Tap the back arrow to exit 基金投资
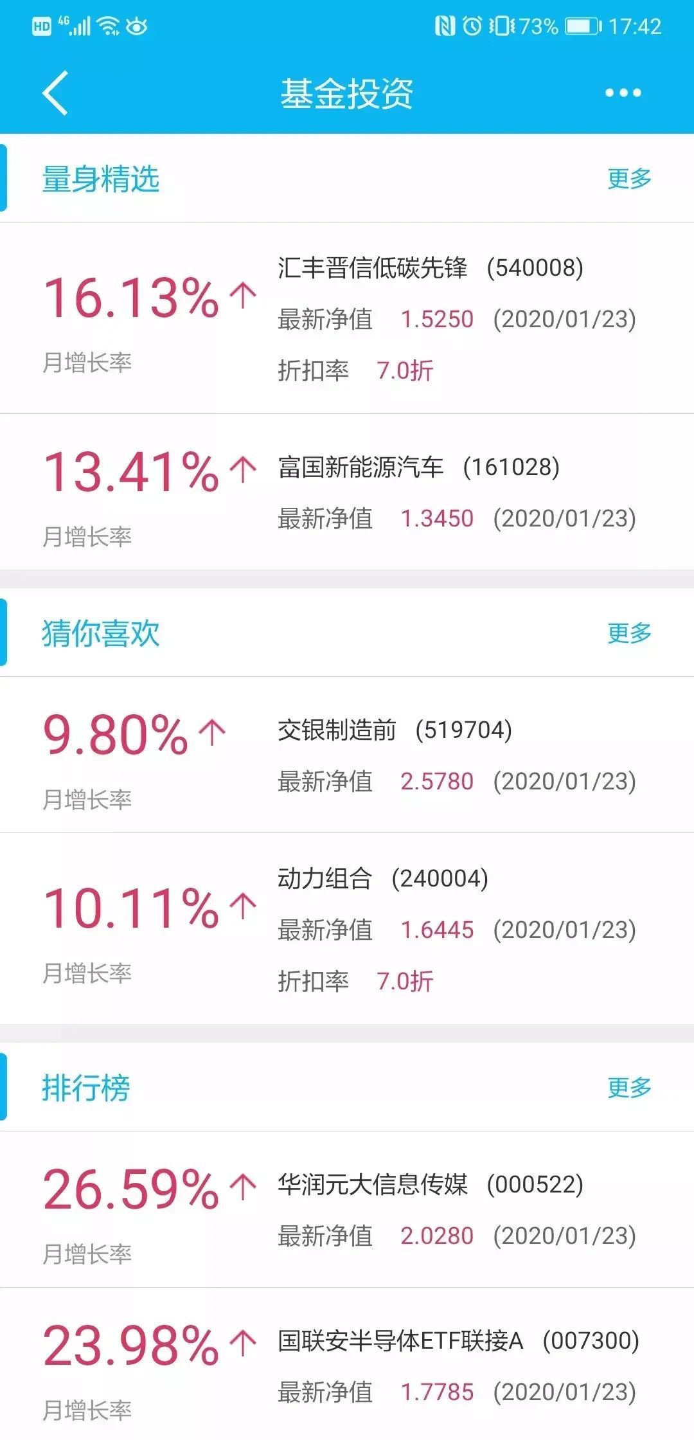Viewport: 694px width, 1440px height. [x=54, y=92]
